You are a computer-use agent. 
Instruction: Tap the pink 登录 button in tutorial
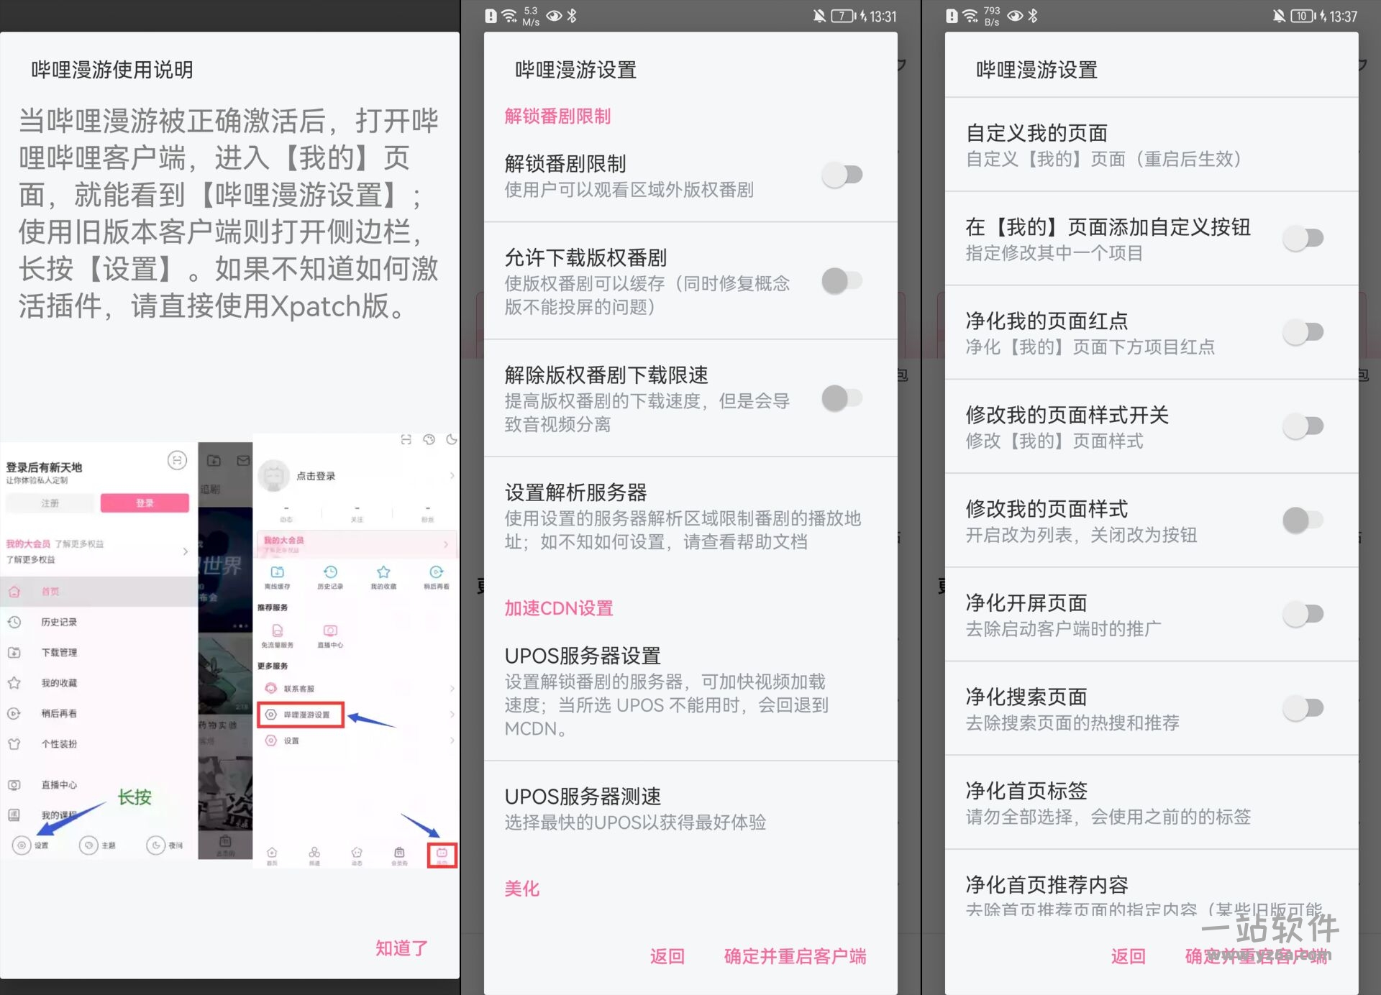coord(145,503)
